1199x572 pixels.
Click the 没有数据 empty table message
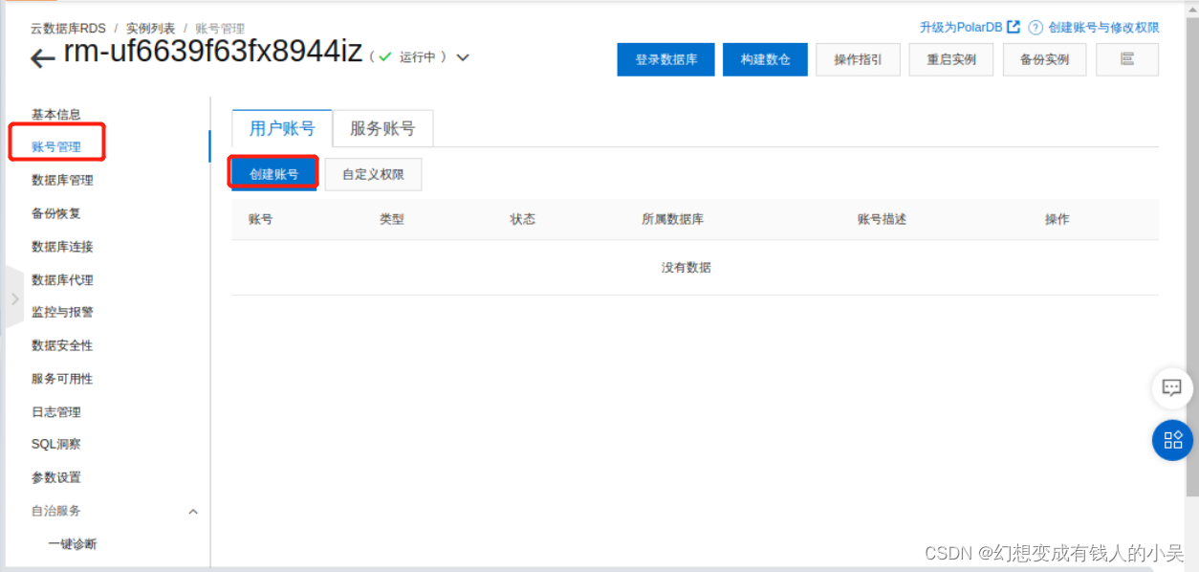[x=687, y=268]
